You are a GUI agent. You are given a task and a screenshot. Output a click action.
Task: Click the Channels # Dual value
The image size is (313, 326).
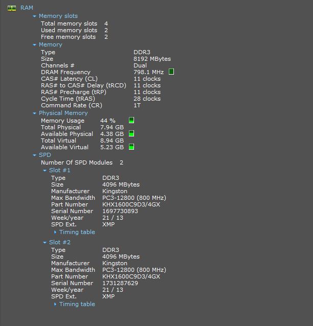(140, 66)
